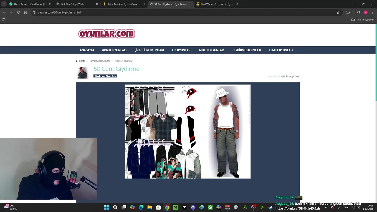
Task: Go back with the browser back arrow
Action: 4,12
